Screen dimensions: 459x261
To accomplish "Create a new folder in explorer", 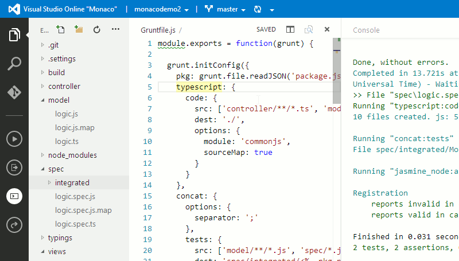I will [79, 29].
